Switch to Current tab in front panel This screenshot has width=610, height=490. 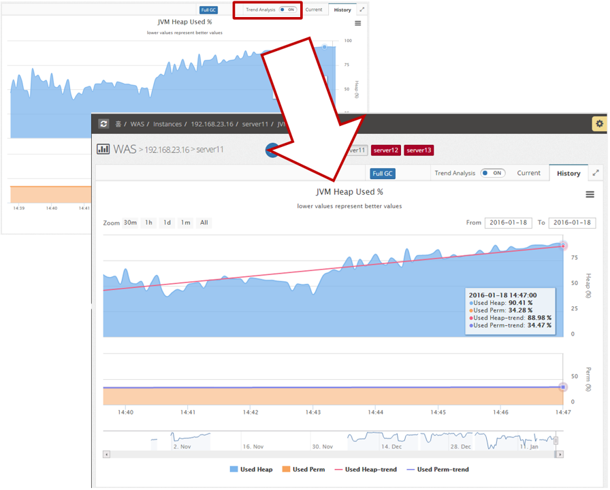[528, 173]
